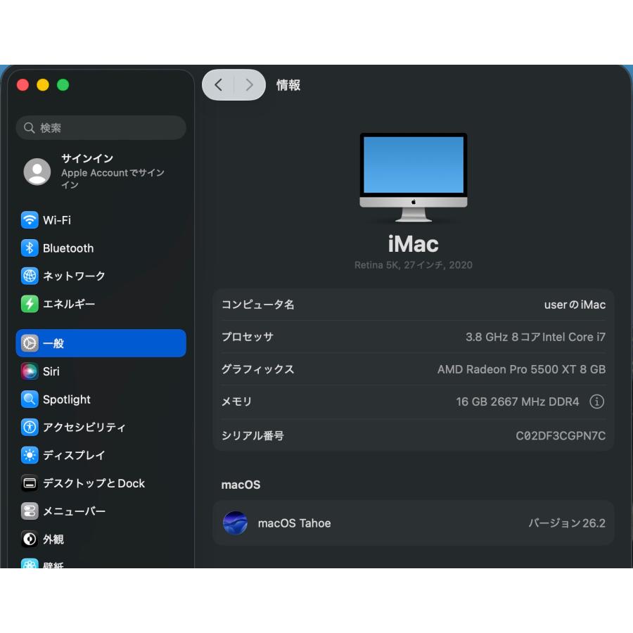
Task: Focus the 検索 search field
Action: point(101,127)
